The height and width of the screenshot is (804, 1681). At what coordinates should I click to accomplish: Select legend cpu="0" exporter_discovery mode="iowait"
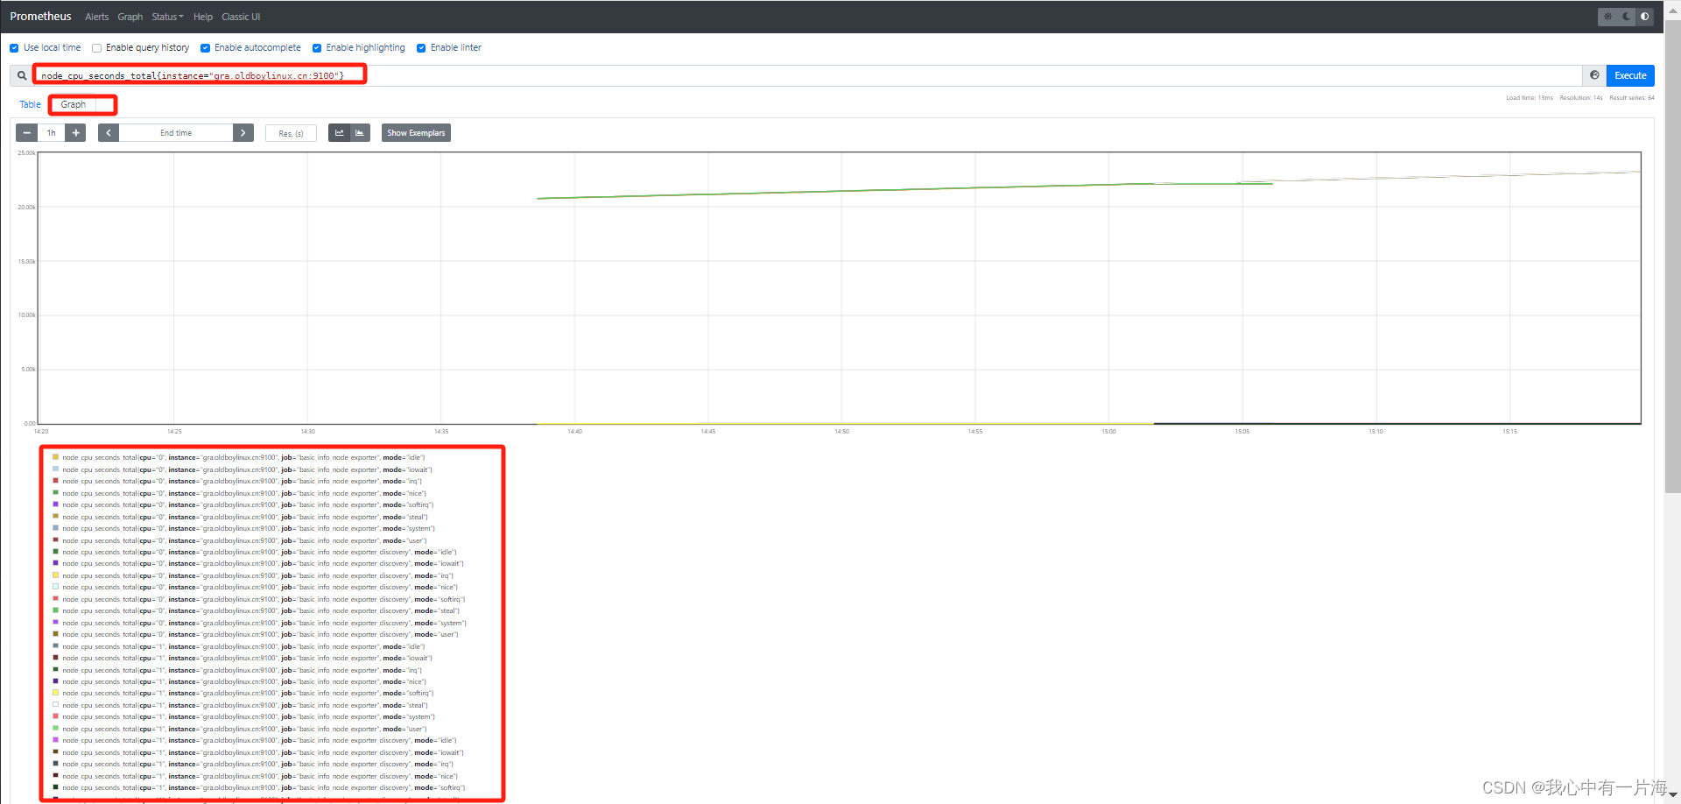(x=258, y=563)
